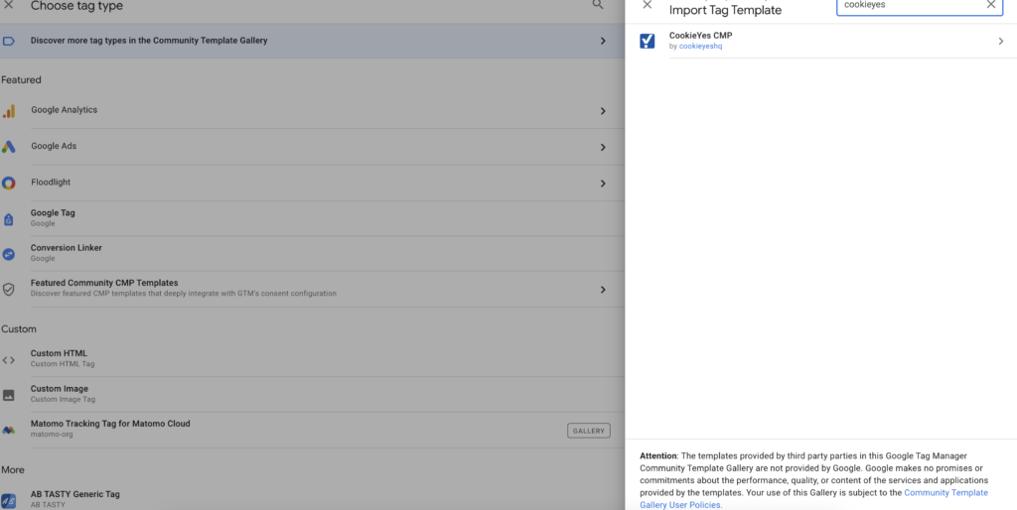The width and height of the screenshot is (1017, 510).
Task: Click the CMP Templates shield icon
Action: click(x=9, y=289)
